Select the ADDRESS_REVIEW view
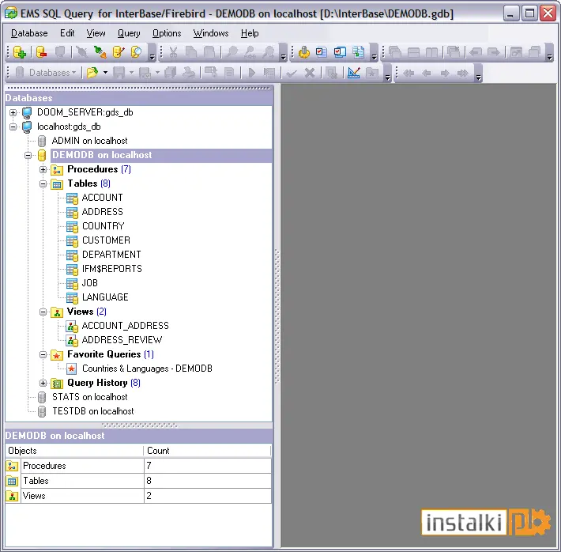This screenshot has height=552, width=561. coord(122,340)
